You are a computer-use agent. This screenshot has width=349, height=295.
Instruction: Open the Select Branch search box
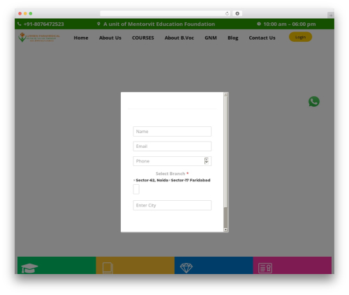pos(136,189)
